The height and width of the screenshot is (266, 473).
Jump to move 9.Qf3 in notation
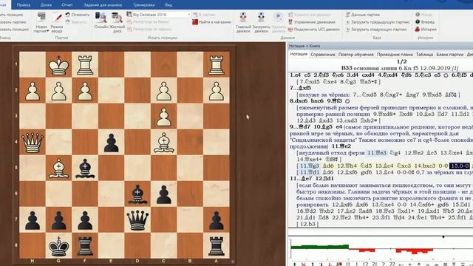(335, 101)
